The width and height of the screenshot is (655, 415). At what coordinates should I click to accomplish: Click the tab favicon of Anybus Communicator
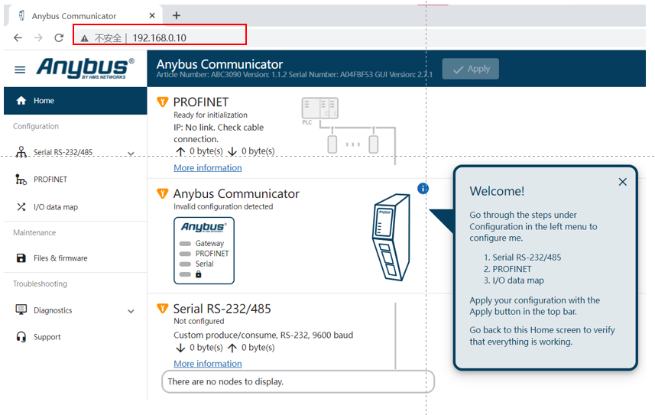point(21,15)
